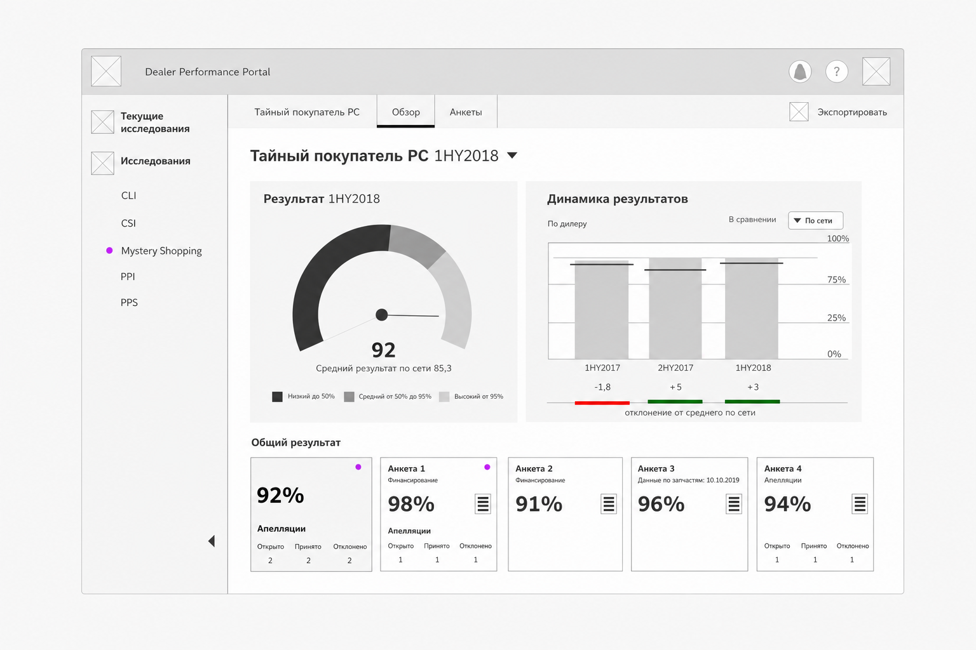Click the portal logo placeholder in header

coord(106,71)
